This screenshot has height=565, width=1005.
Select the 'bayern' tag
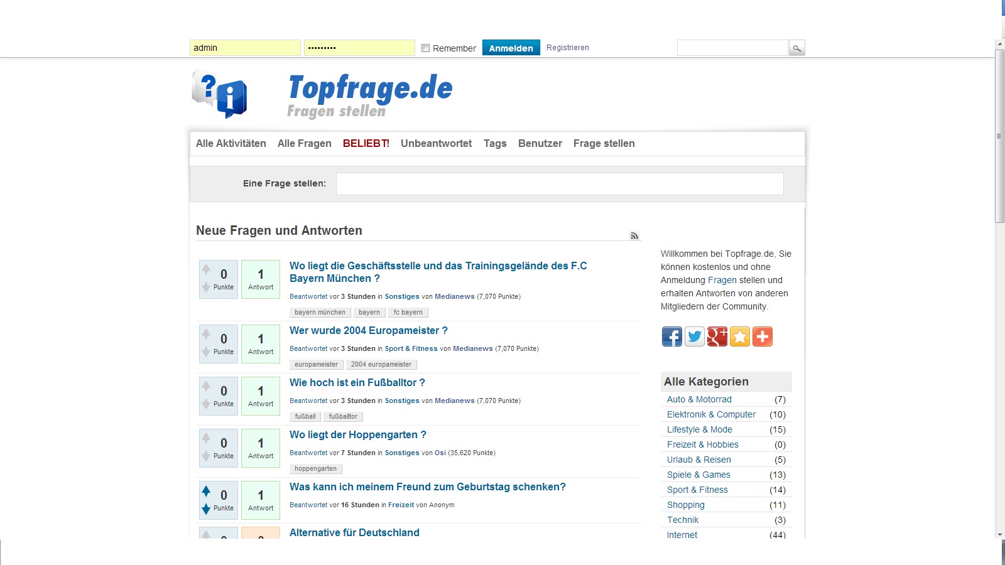coord(369,312)
